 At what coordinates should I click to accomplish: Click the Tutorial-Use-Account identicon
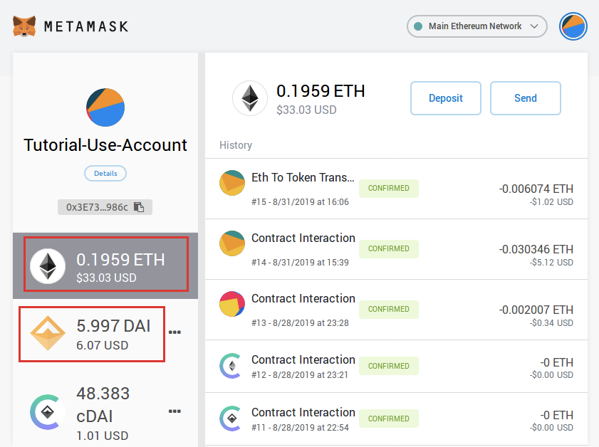pos(105,107)
